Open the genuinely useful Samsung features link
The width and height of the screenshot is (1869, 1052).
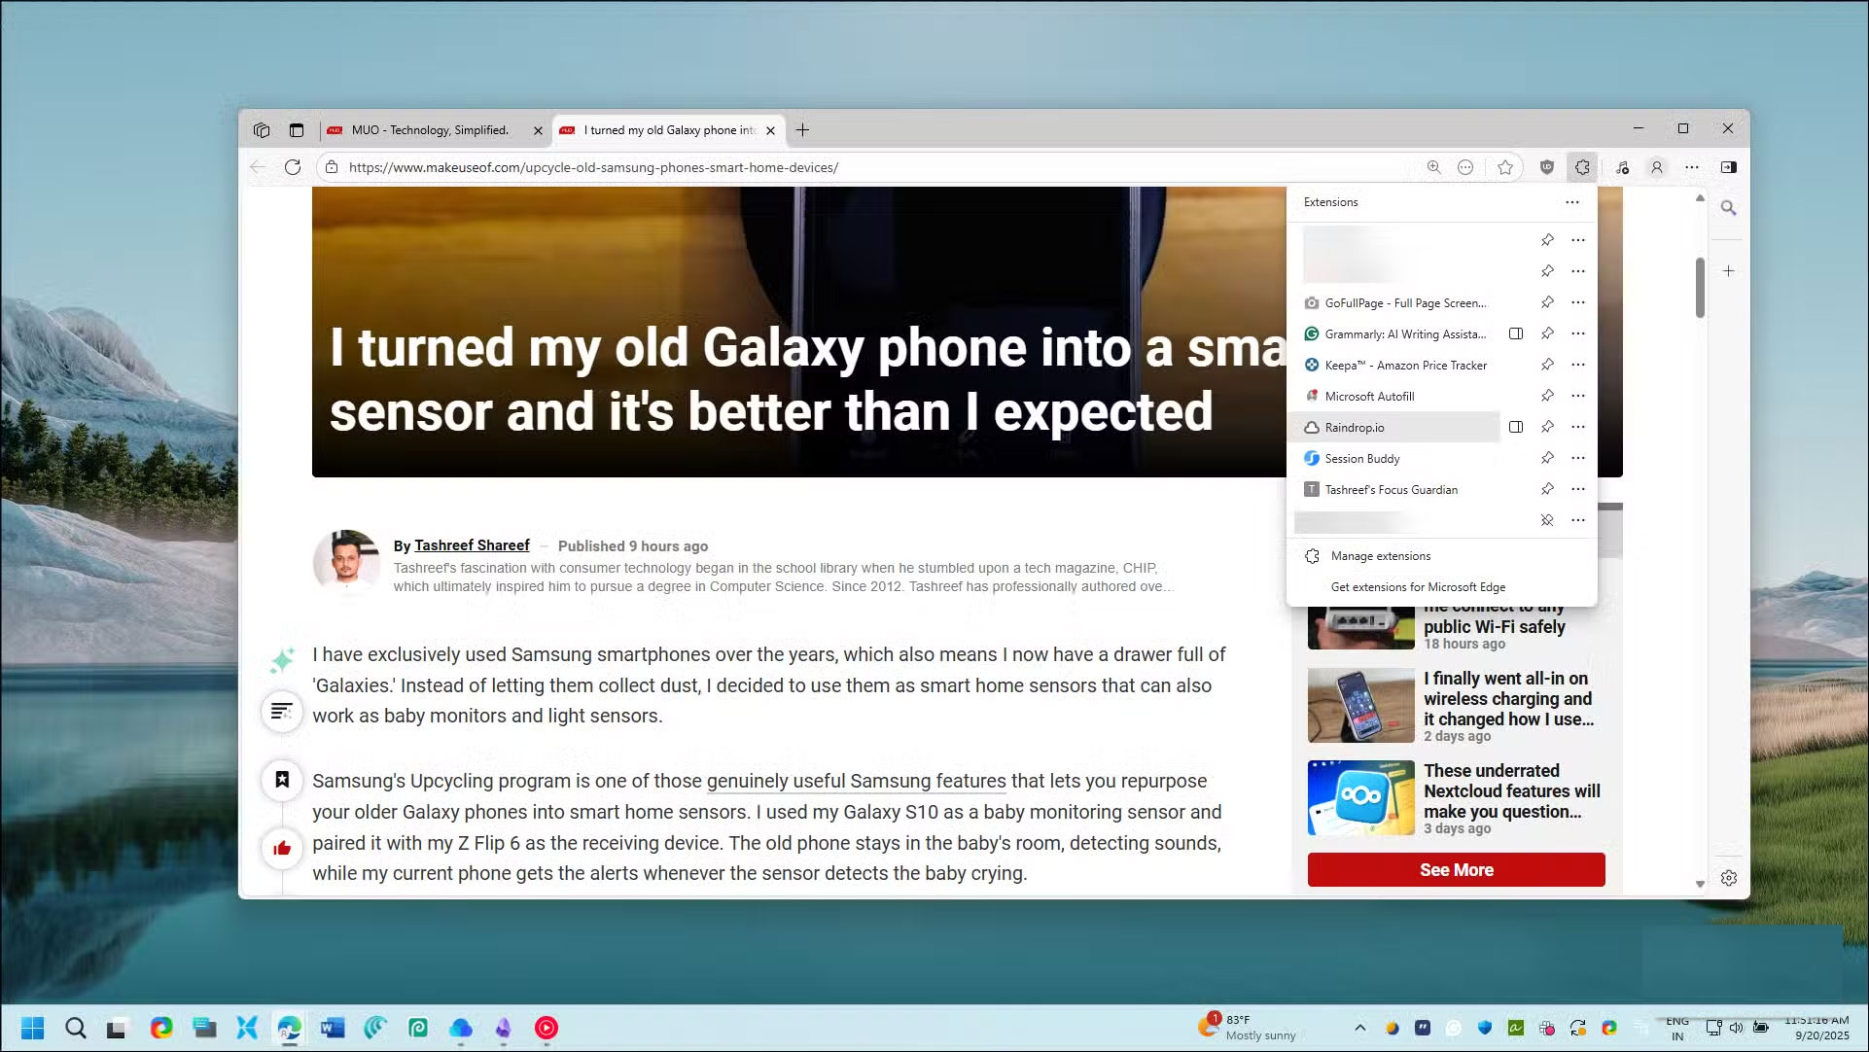[856, 781]
